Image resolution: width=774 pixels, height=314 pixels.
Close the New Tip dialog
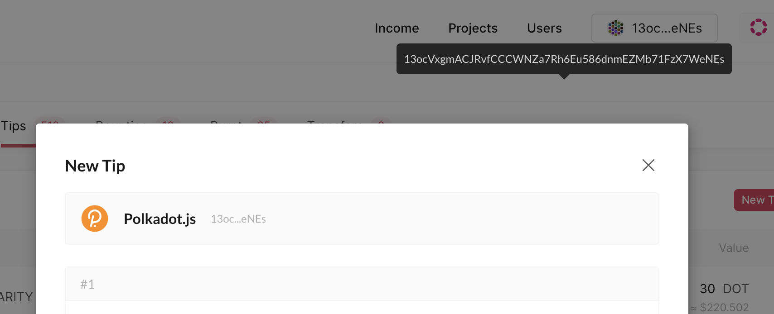pyautogui.click(x=648, y=166)
